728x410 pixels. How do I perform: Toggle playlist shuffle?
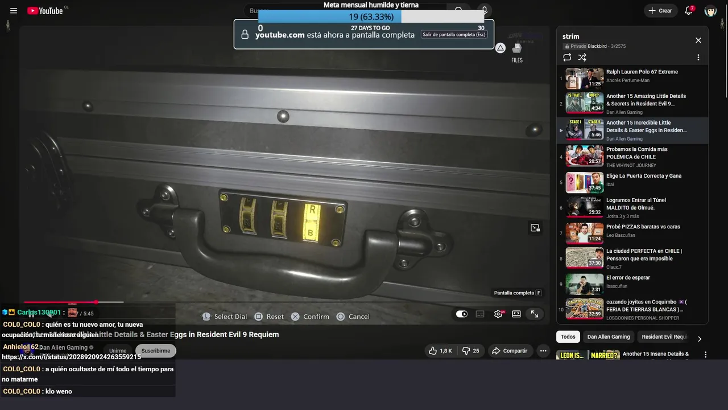[582, 58]
